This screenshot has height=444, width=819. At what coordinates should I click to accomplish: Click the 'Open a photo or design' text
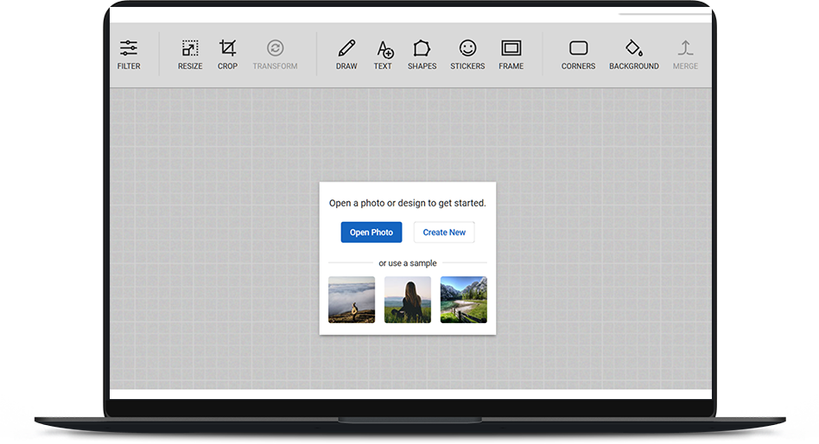pyautogui.click(x=408, y=203)
